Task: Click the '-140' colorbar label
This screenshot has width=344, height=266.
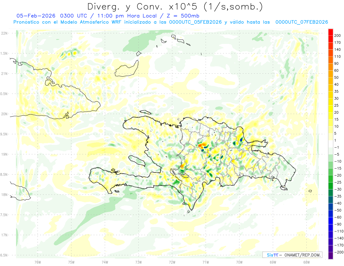Action: click(339, 238)
